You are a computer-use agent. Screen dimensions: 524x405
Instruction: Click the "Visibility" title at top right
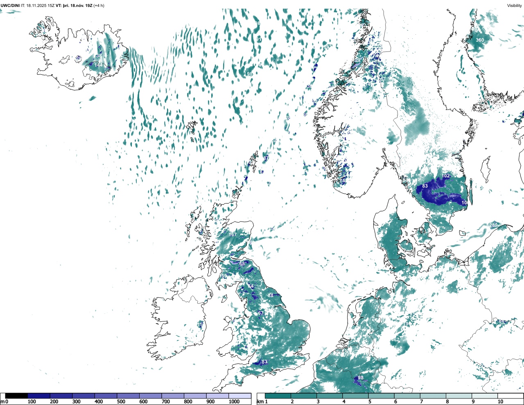click(514, 6)
